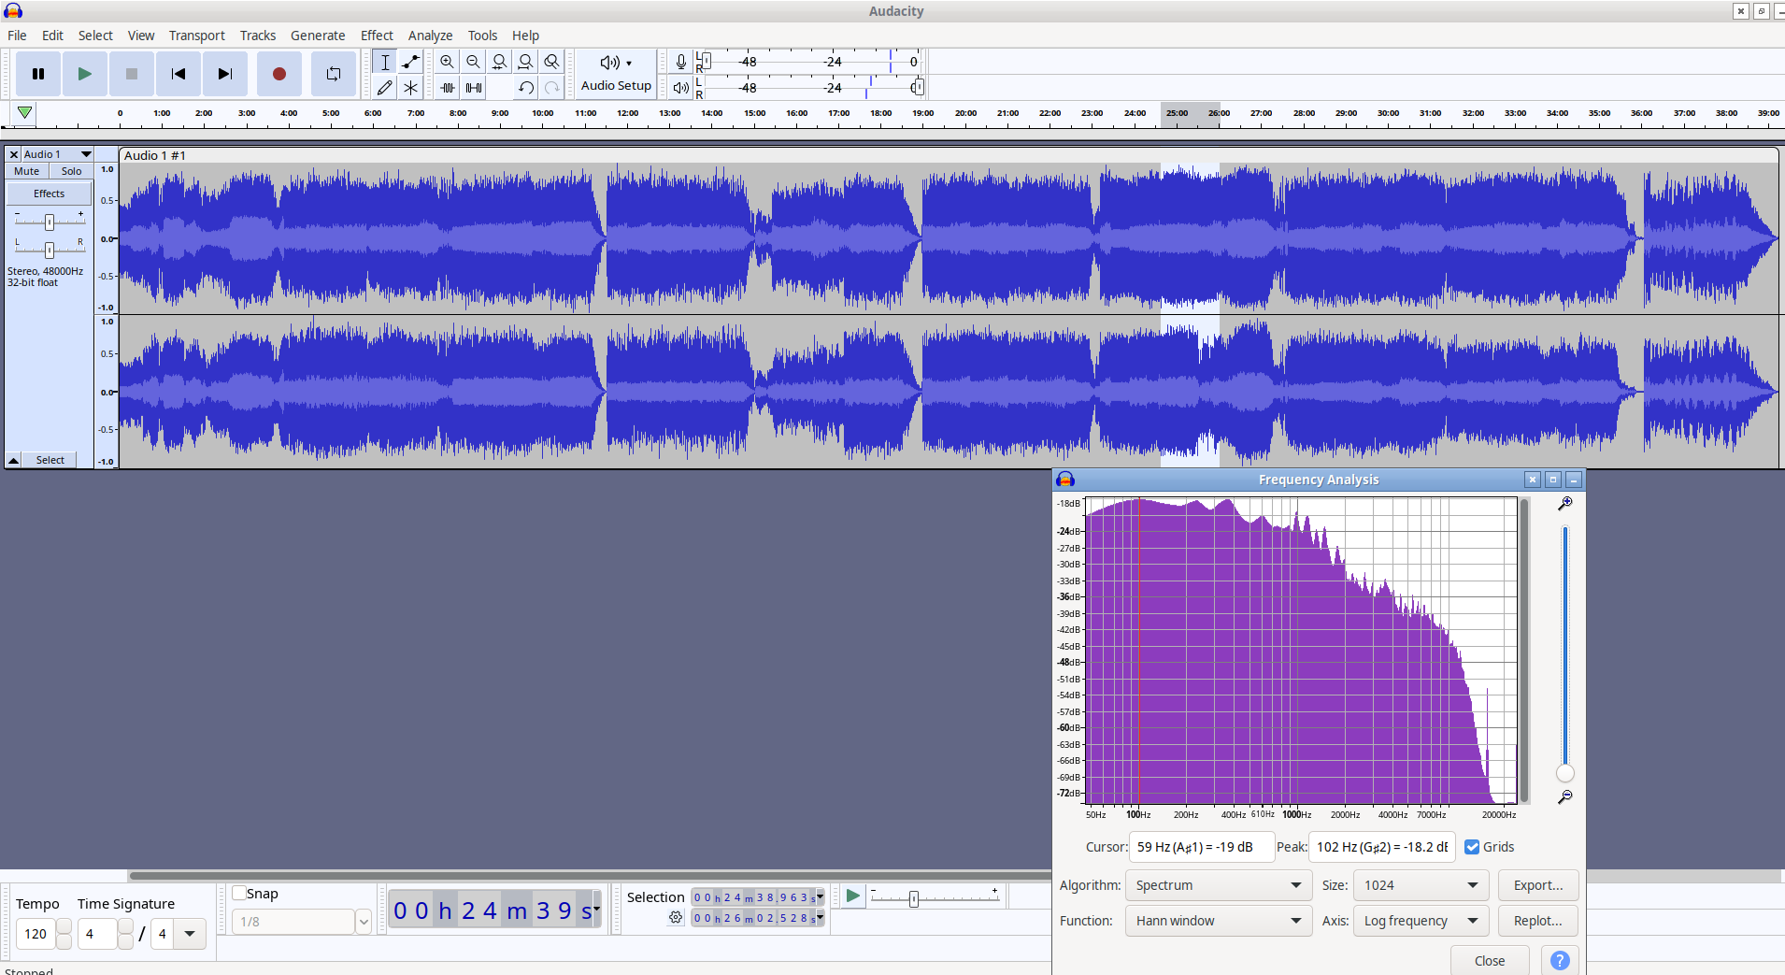Adjust the track pan slider

coord(50,250)
